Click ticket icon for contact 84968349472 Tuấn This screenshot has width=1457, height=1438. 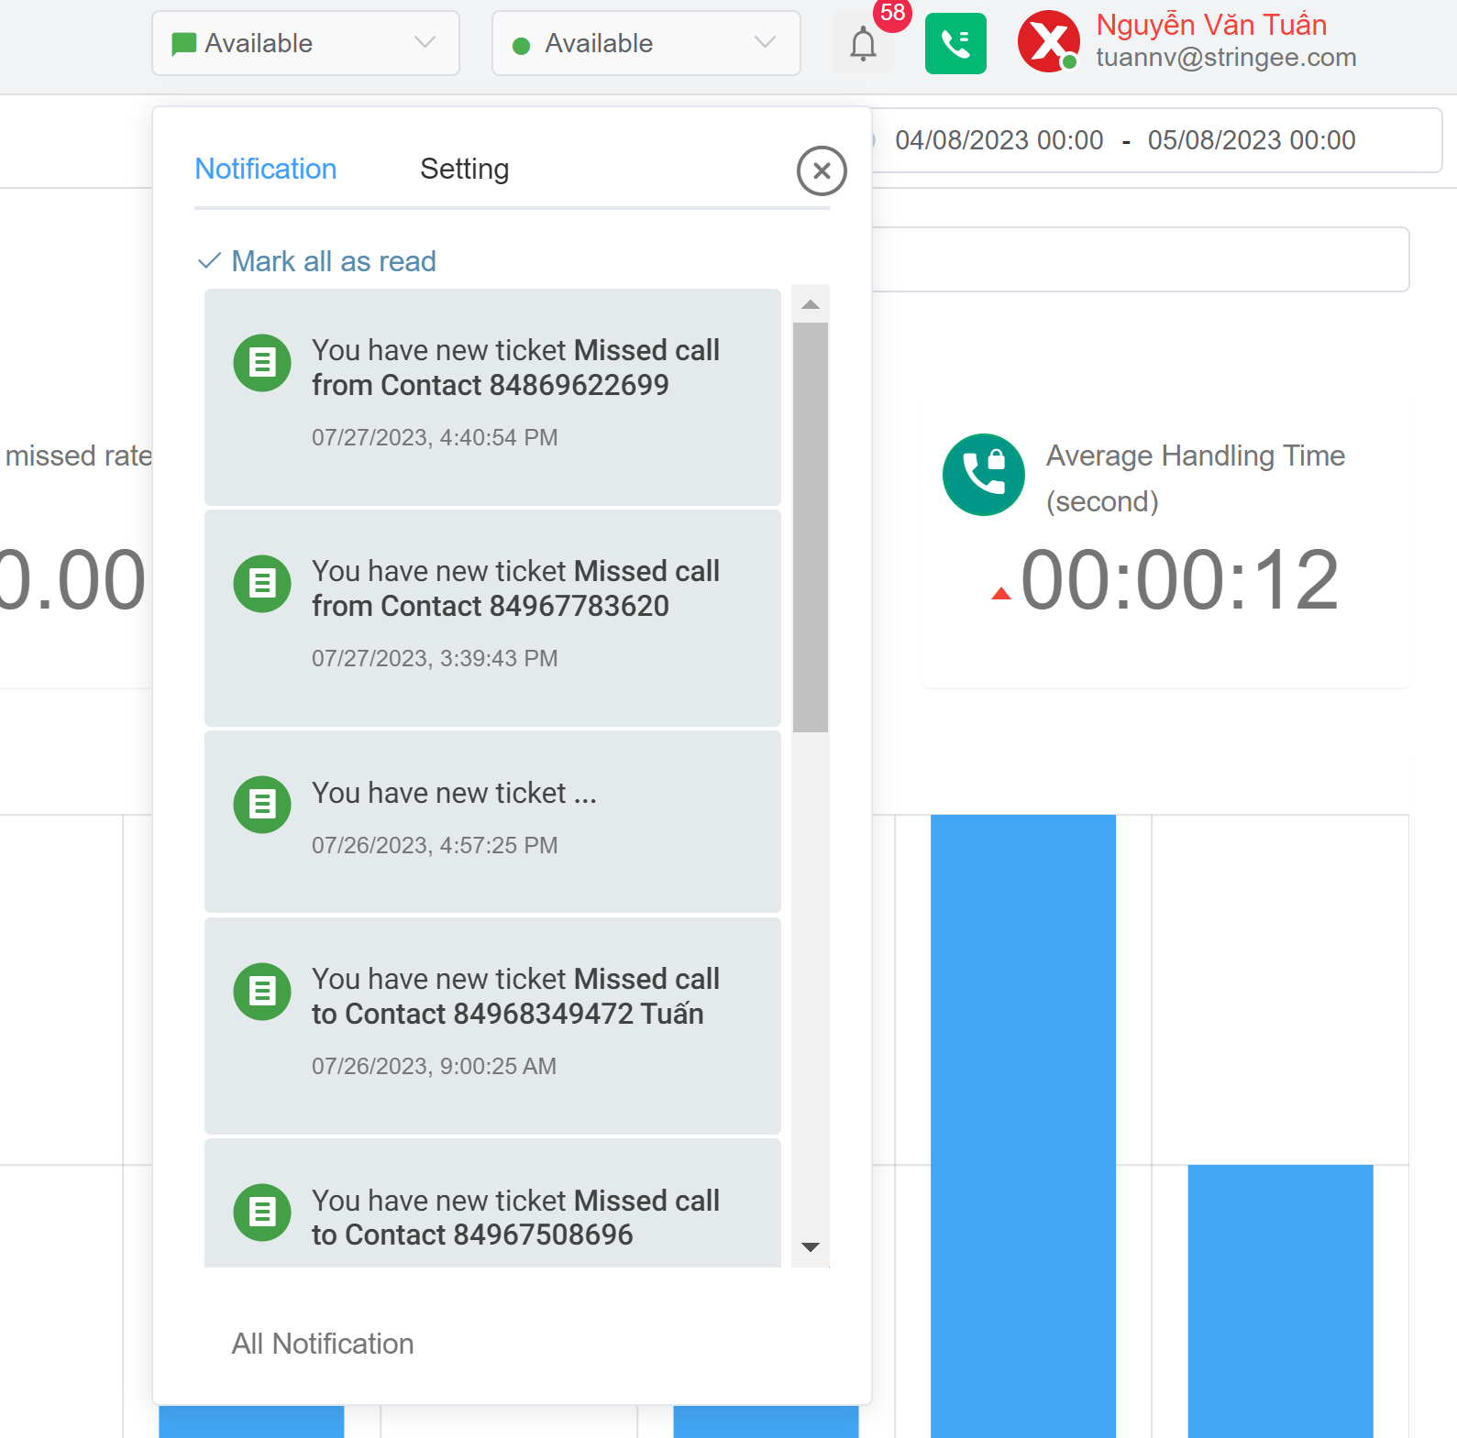click(x=262, y=992)
